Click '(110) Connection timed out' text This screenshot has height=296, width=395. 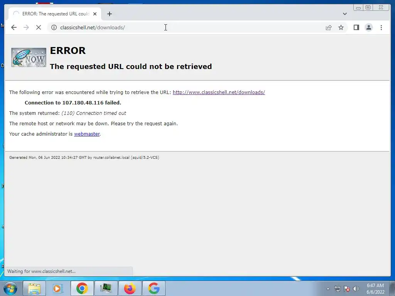(x=94, y=113)
